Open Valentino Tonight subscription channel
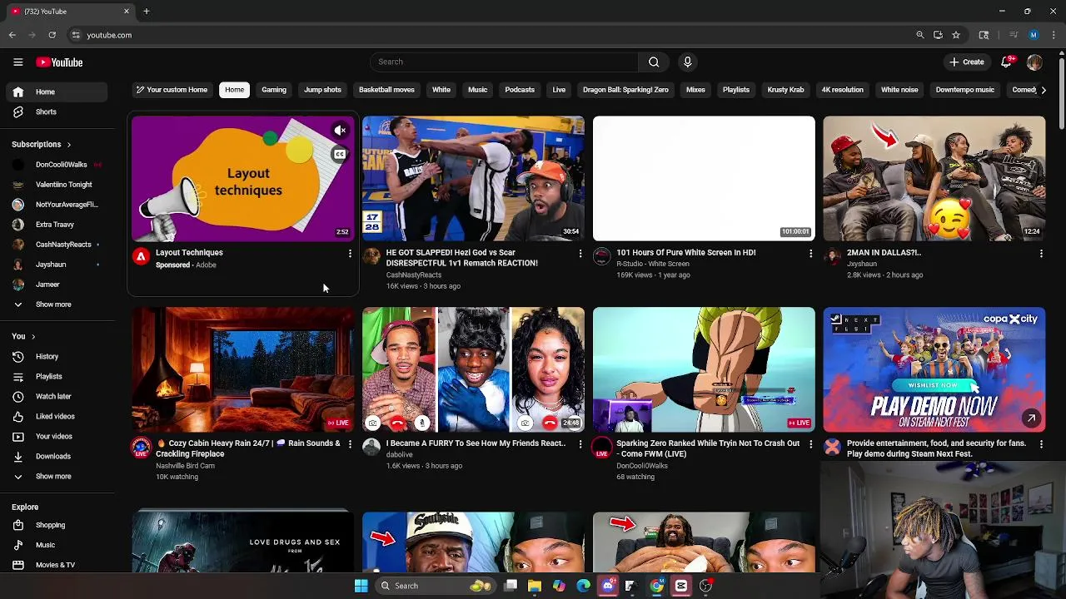1066x599 pixels. (x=55, y=185)
